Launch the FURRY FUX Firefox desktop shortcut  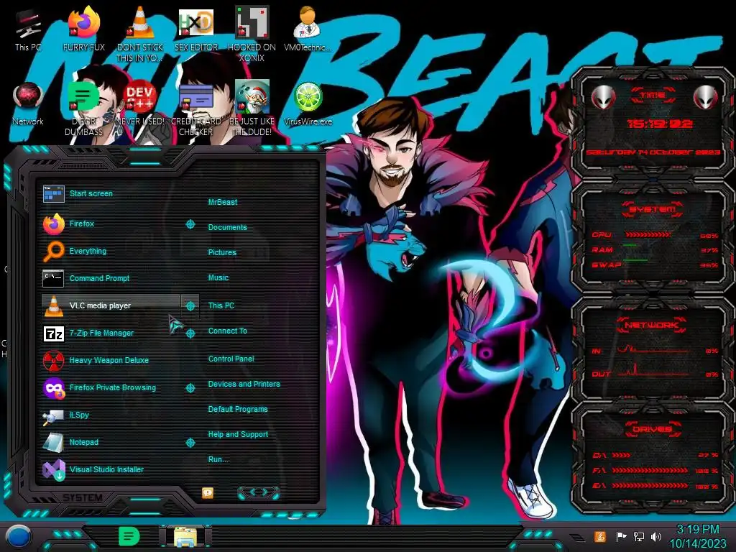coord(83,29)
